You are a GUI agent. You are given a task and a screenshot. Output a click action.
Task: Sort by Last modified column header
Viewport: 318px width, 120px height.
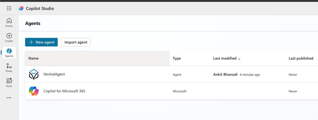click(x=225, y=58)
